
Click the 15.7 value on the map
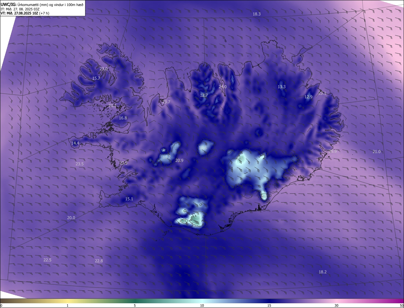click(x=96, y=78)
